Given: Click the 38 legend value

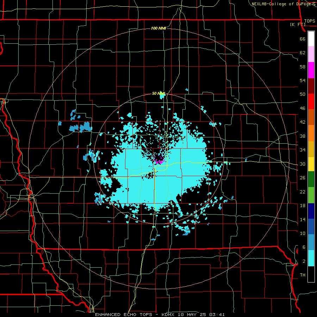Looking at the screenshot, I should click(303, 136).
